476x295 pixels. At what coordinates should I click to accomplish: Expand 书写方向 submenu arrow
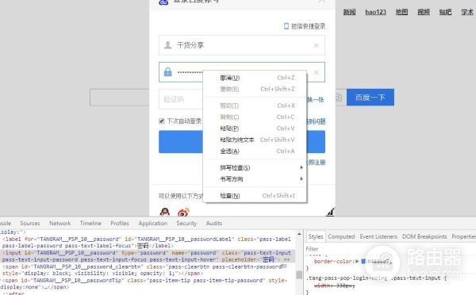pos(301,178)
